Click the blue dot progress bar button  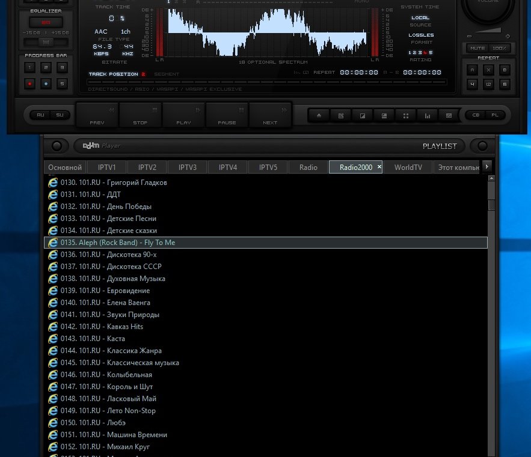[x=46, y=83]
